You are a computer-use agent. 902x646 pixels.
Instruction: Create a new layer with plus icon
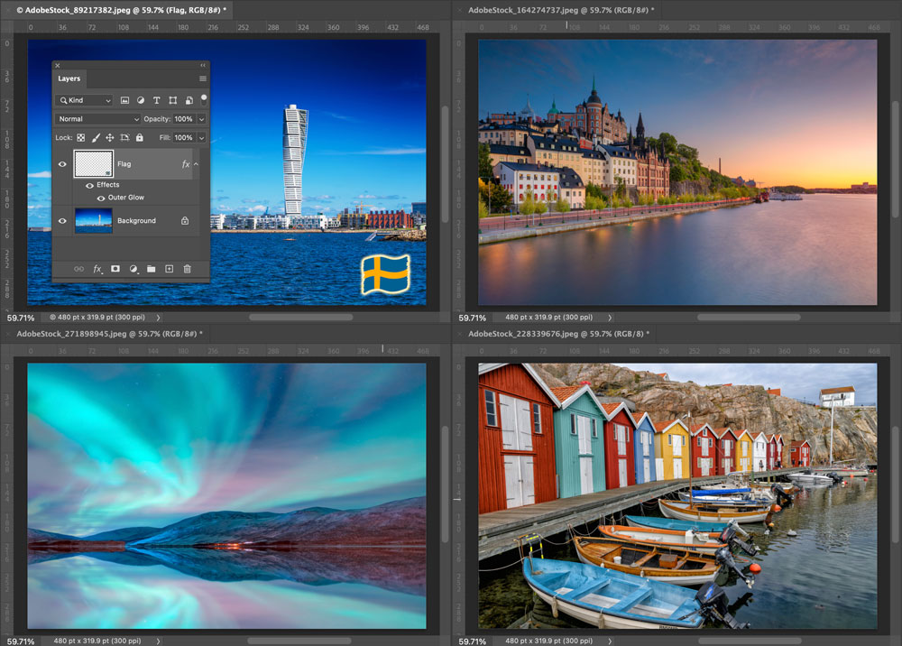coord(169,269)
